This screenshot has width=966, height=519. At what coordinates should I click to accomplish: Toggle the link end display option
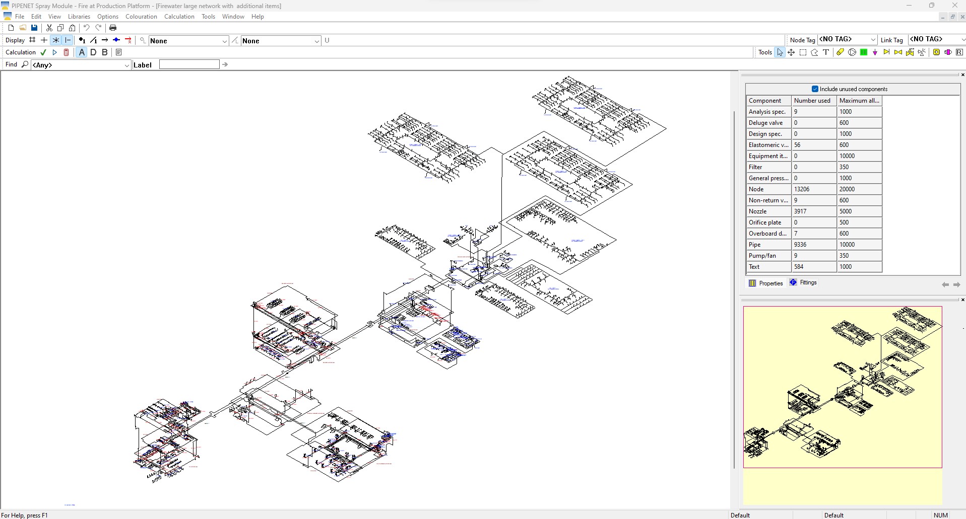[68, 40]
